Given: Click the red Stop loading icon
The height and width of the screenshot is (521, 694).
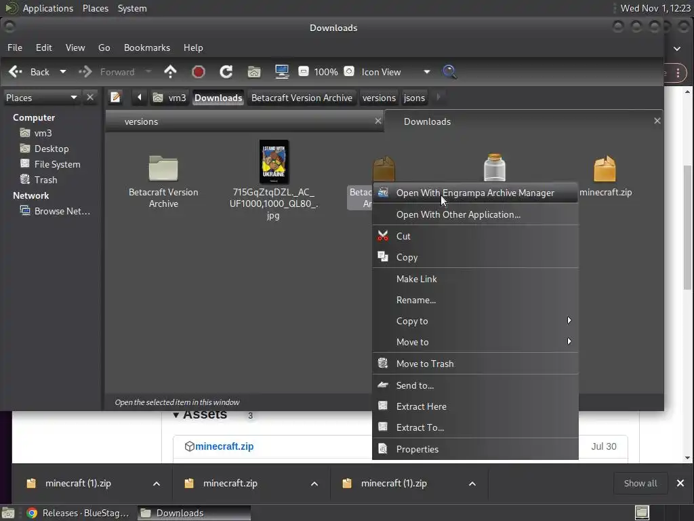Looking at the screenshot, I should (199, 72).
